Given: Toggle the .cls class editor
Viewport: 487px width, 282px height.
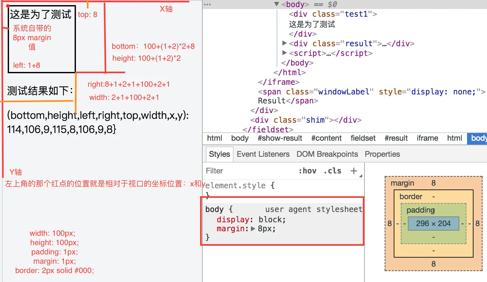Looking at the screenshot, I should (x=333, y=171).
